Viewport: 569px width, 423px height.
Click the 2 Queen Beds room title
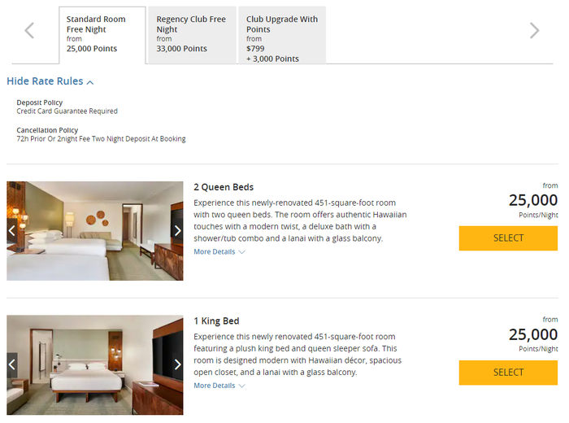(224, 187)
